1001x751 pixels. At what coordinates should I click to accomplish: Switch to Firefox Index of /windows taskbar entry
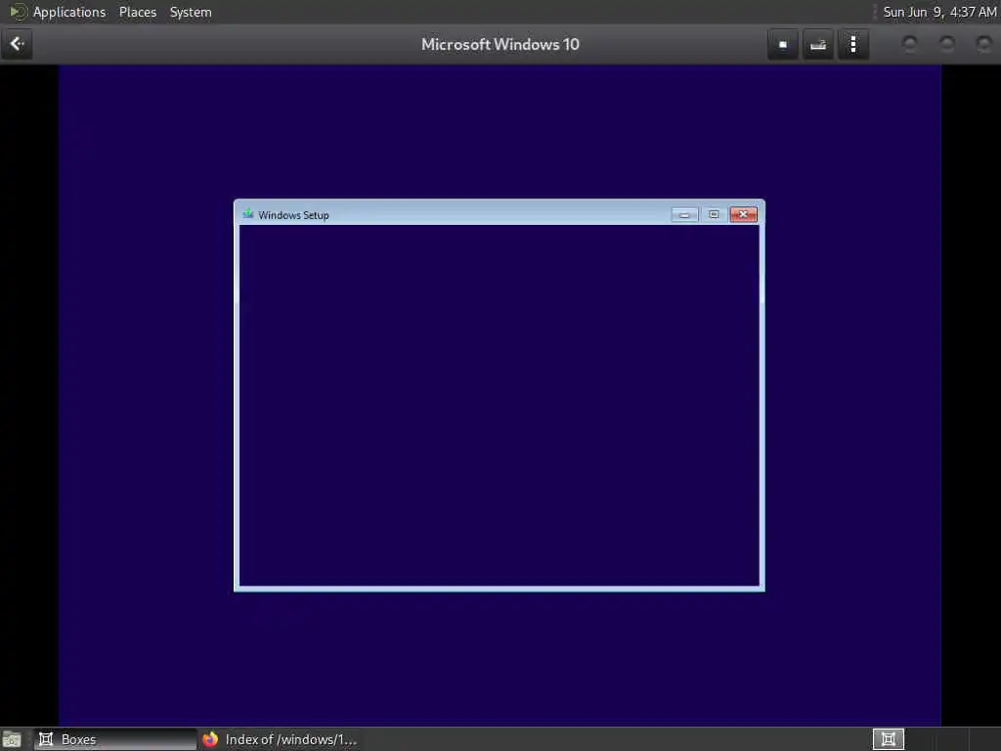(279, 739)
